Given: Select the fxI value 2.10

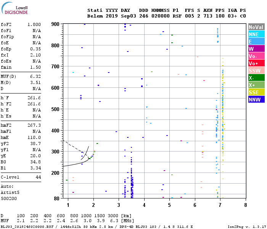Looking at the screenshot, I should 35,55.
